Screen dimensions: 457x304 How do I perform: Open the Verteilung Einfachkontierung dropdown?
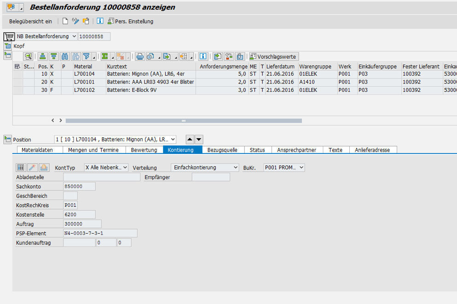coord(236,168)
